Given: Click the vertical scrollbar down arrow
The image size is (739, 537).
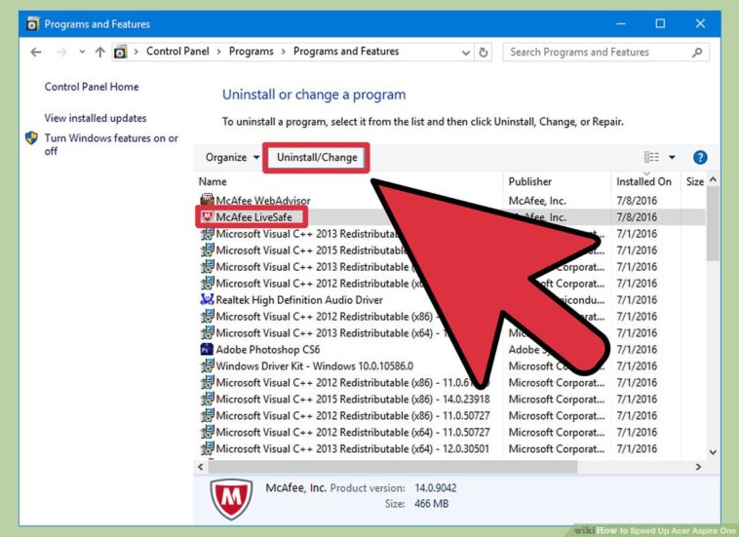Looking at the screenshot, I should (713, 452).
